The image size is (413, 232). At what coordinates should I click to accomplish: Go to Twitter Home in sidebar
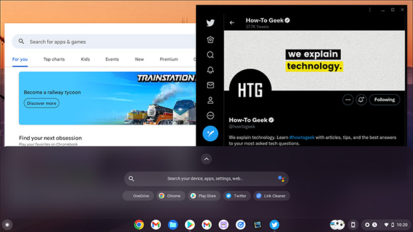210,39
